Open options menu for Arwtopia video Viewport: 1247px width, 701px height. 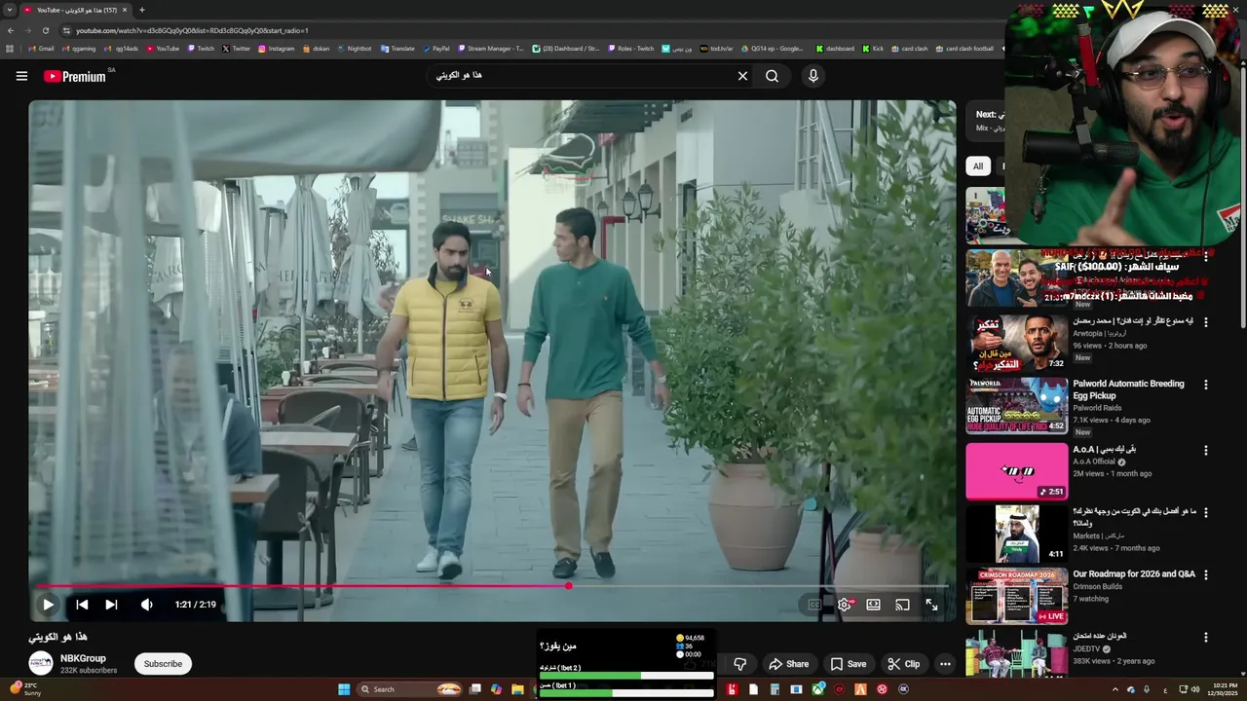coord(1206,322)
